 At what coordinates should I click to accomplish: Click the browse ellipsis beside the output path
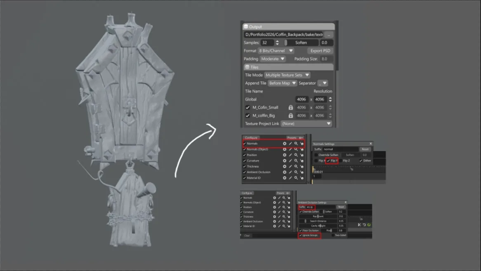click(x=328, y=35)
